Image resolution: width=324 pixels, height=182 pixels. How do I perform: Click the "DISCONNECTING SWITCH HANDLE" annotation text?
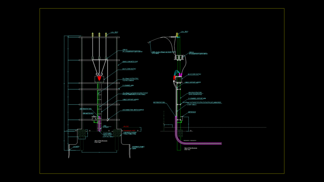pos(133,110)
